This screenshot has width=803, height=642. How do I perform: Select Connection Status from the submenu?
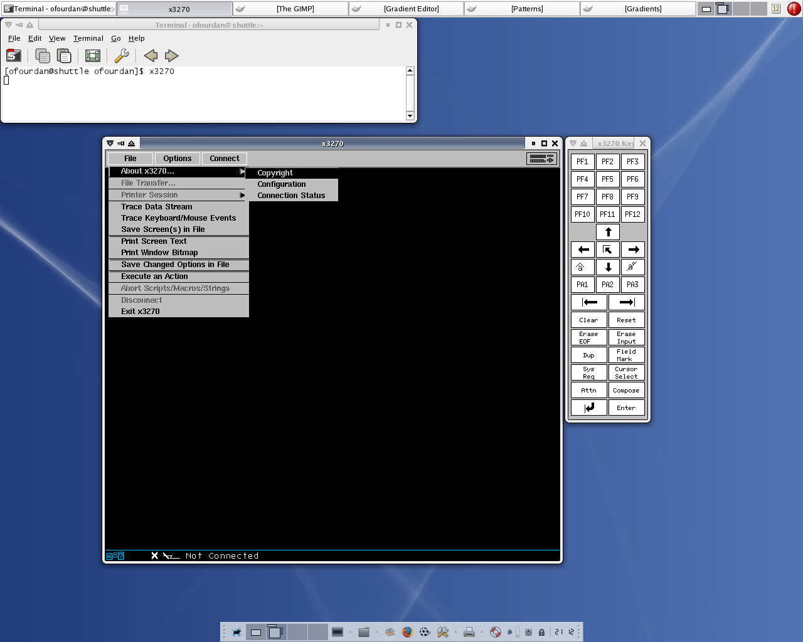point(291,196)
